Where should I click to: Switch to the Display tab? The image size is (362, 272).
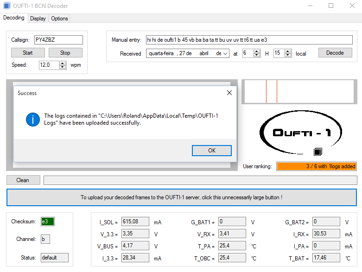[38, 19]
